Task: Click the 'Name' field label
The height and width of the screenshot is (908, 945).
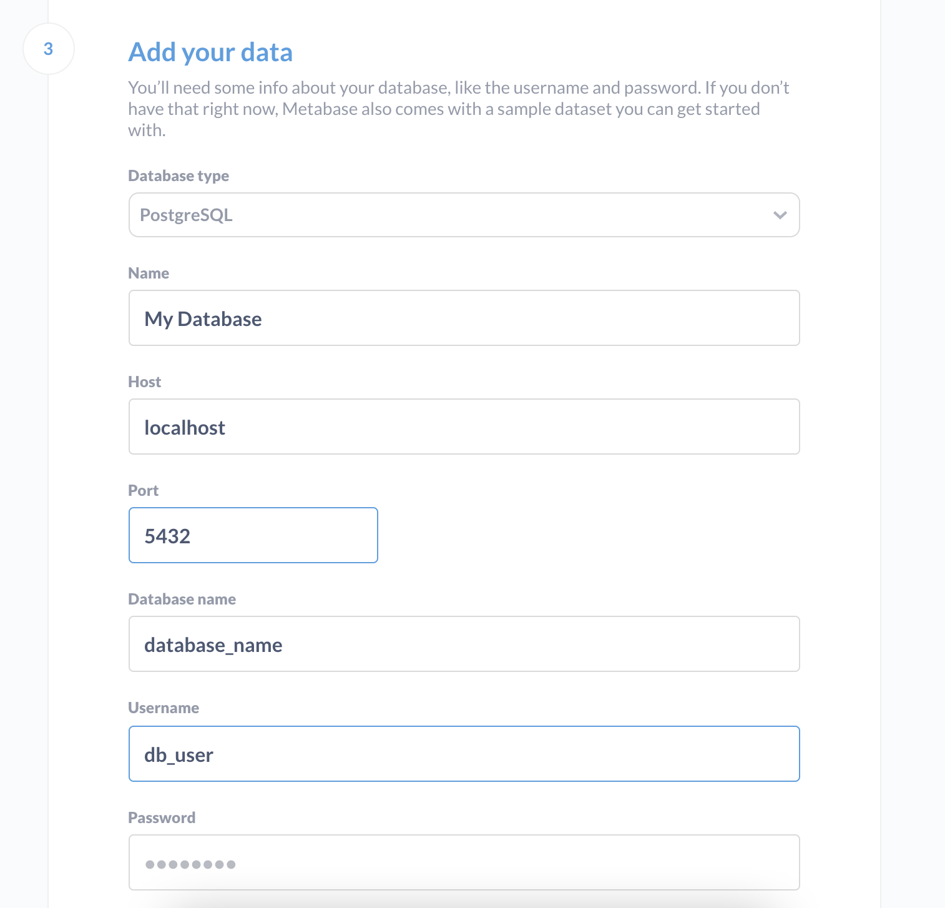Action: tap(149, 274)
